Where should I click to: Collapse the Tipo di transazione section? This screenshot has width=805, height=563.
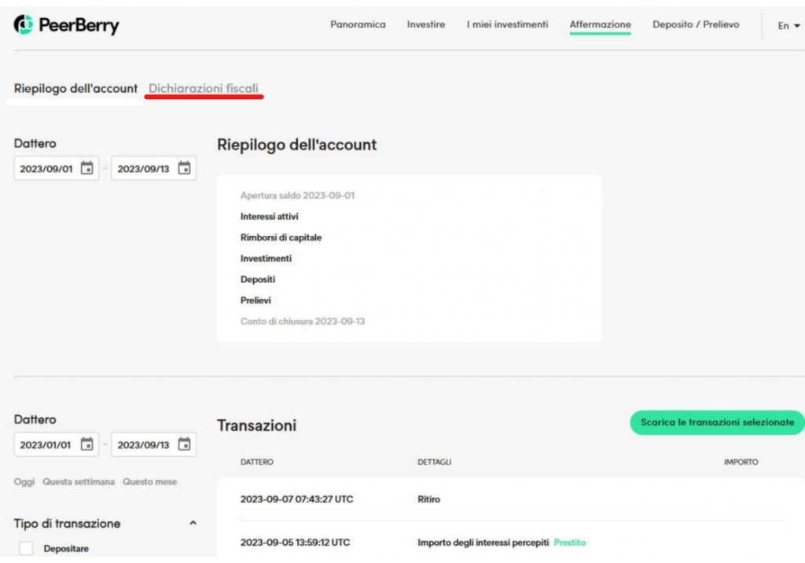click(x=193, y=524)
